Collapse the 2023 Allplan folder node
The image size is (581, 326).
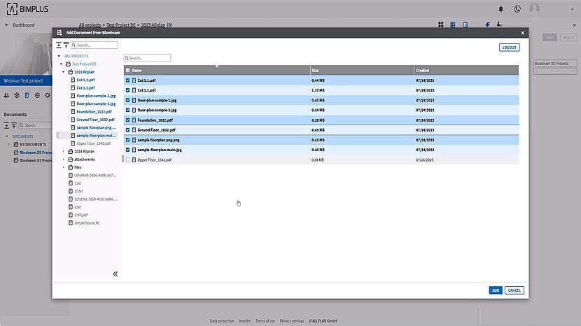pos(64,72)
